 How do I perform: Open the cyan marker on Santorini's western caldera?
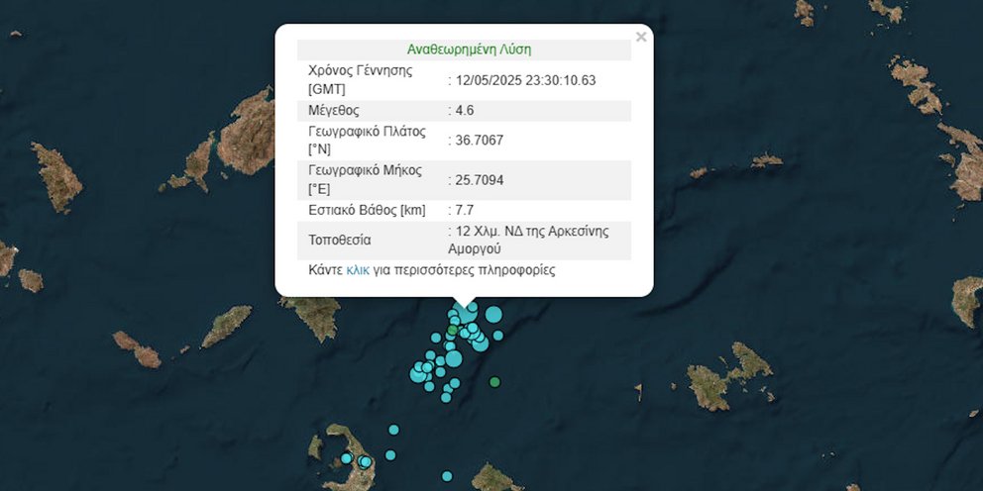click(346, 458)
